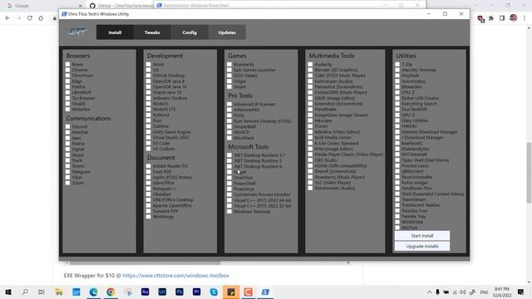Switch to PowerShell taskbar icon
Screen dimensions: 532x299
265,292
